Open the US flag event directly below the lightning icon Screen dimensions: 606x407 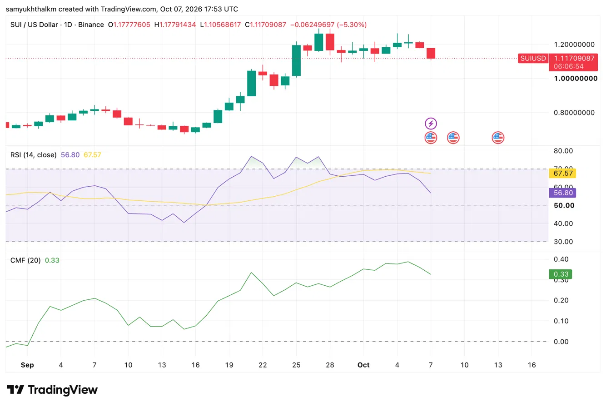click(431, 138)
